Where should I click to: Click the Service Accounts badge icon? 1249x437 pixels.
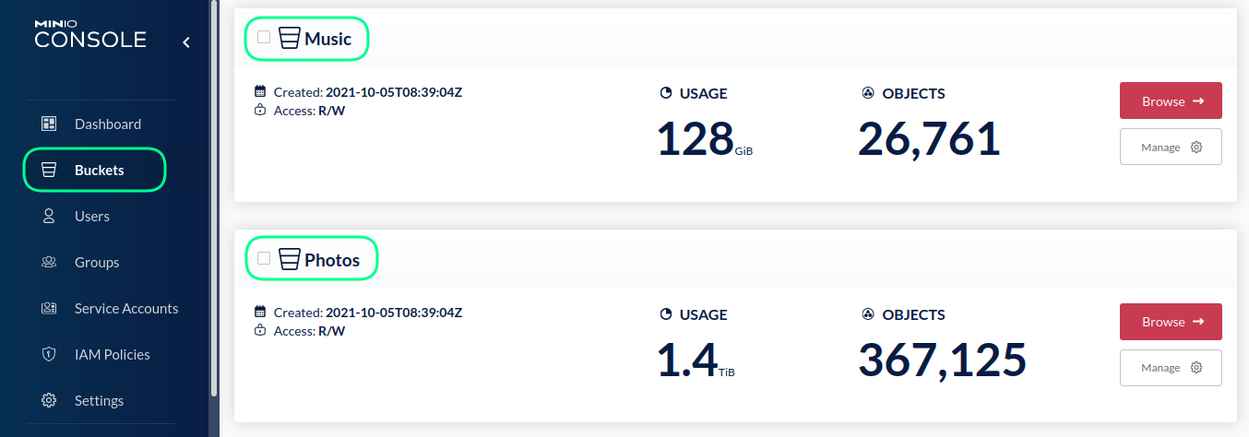pyautogui.click(x=50, y=308)
